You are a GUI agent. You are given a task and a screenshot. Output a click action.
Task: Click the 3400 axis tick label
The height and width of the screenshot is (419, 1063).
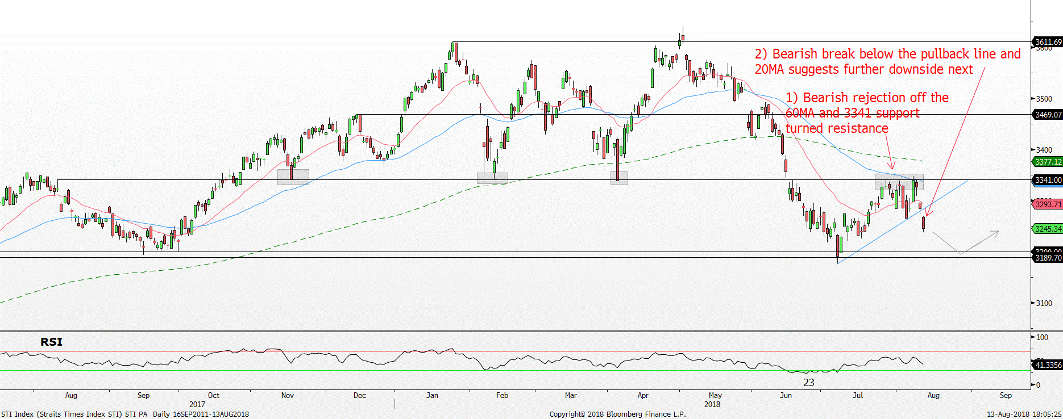click(1044, 150)
